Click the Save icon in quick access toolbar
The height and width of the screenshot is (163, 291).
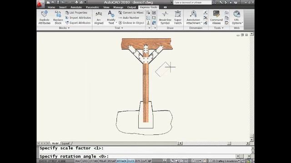tap(58, 2)
